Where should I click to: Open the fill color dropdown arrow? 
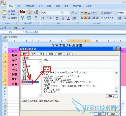tap(66, 18)
